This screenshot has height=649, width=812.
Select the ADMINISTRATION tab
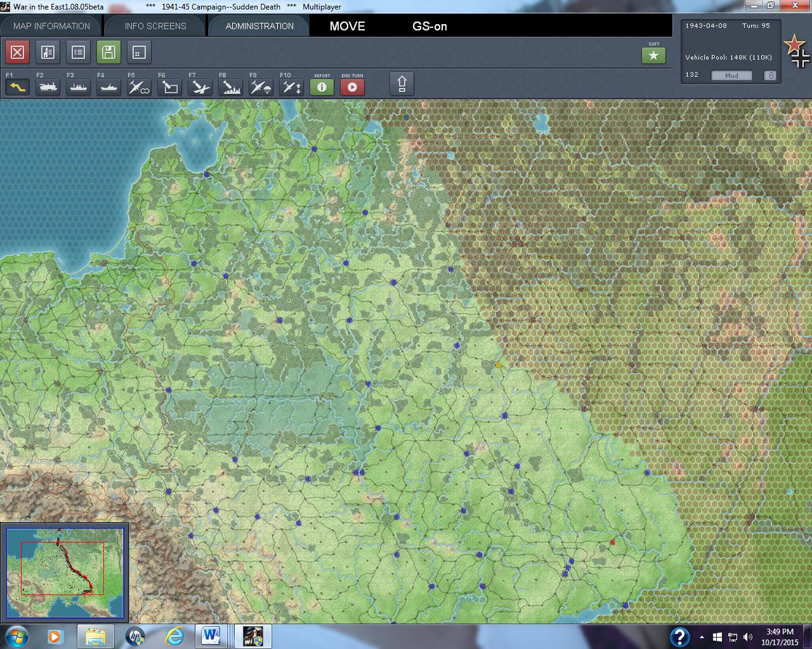pyautogui.click(x=259, y=26)
